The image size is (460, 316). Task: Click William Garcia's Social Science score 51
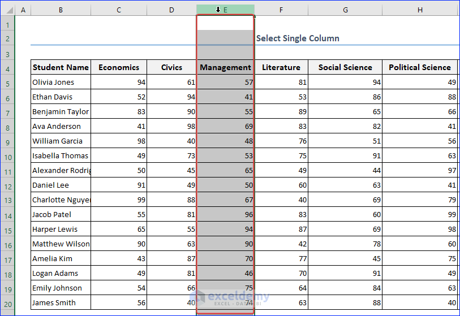345,141
